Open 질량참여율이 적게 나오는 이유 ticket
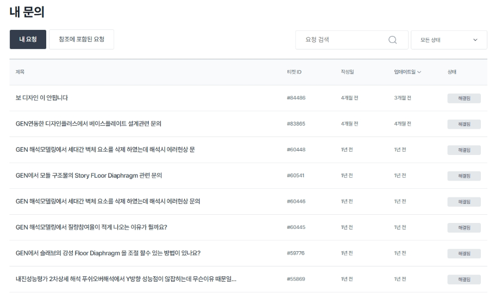 coord(91,227)
